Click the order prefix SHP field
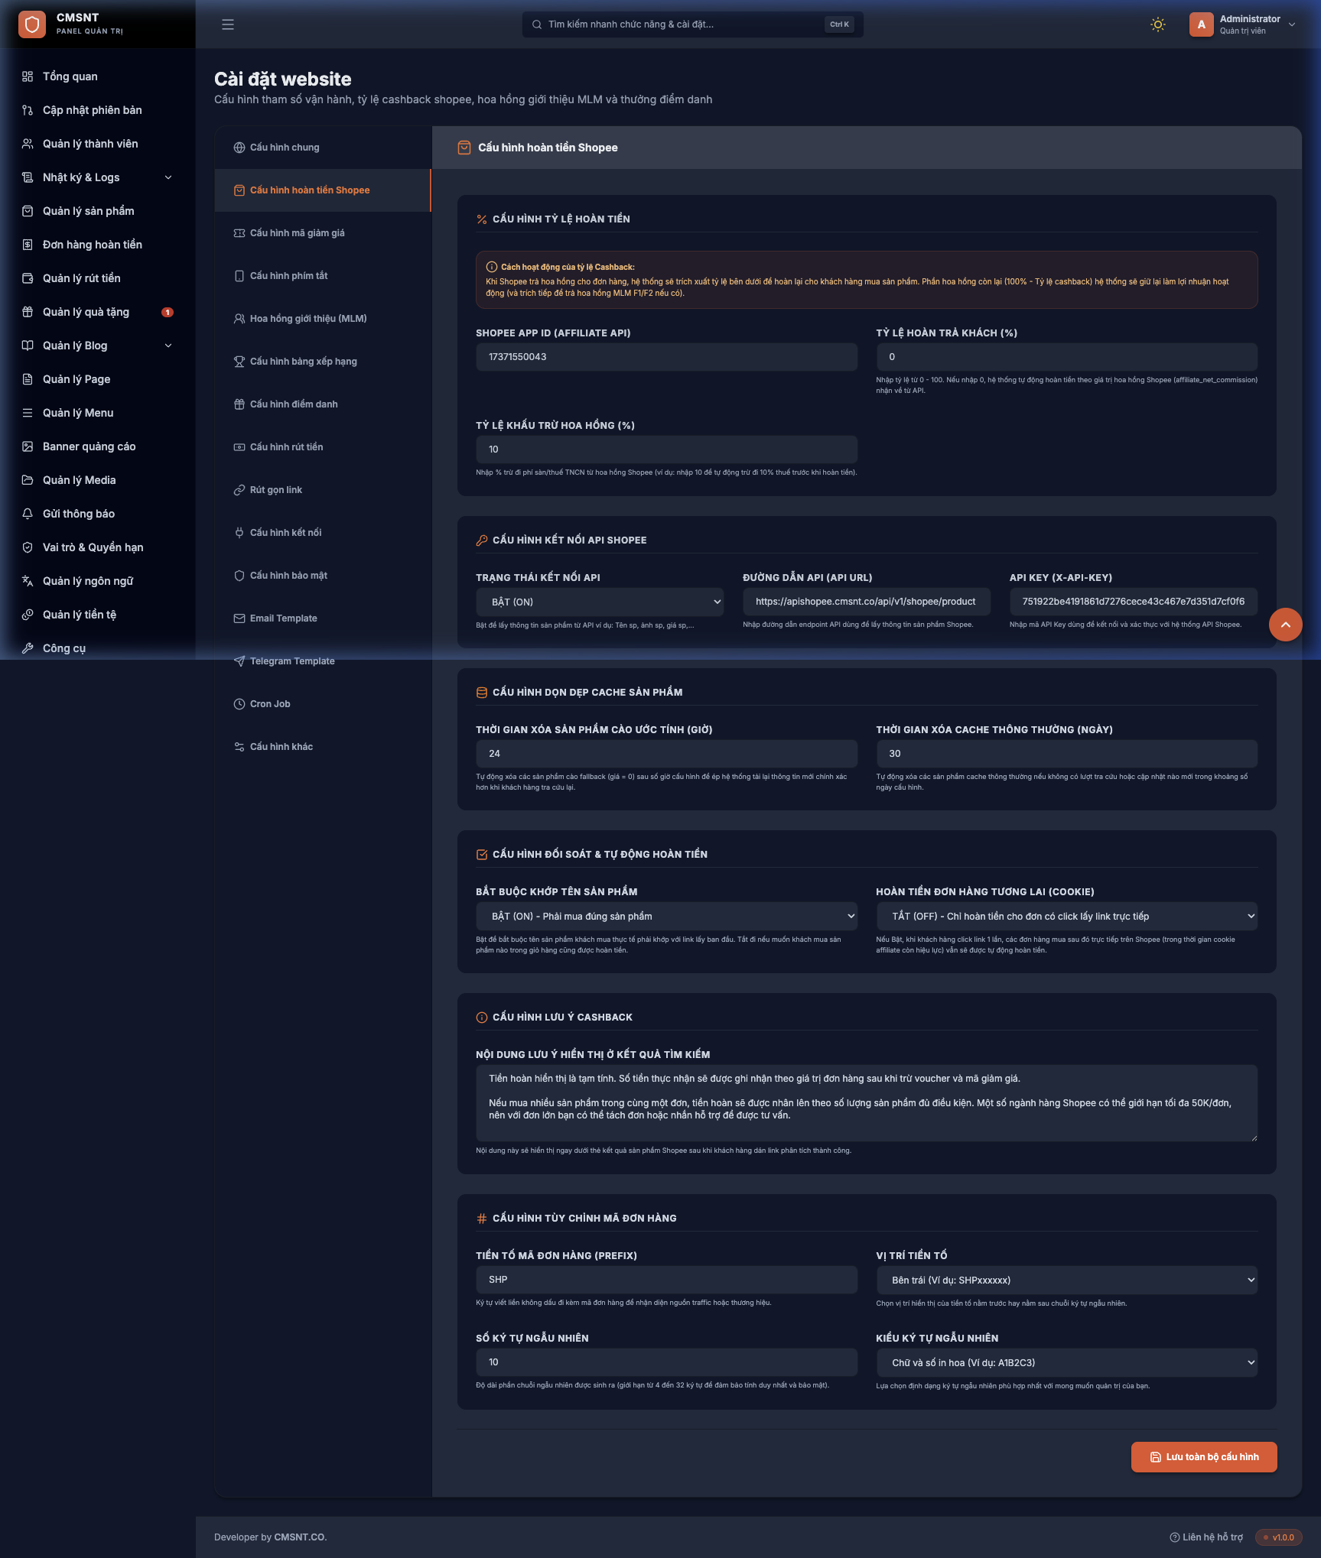 pyautogui.click(x=666, y=1280)
